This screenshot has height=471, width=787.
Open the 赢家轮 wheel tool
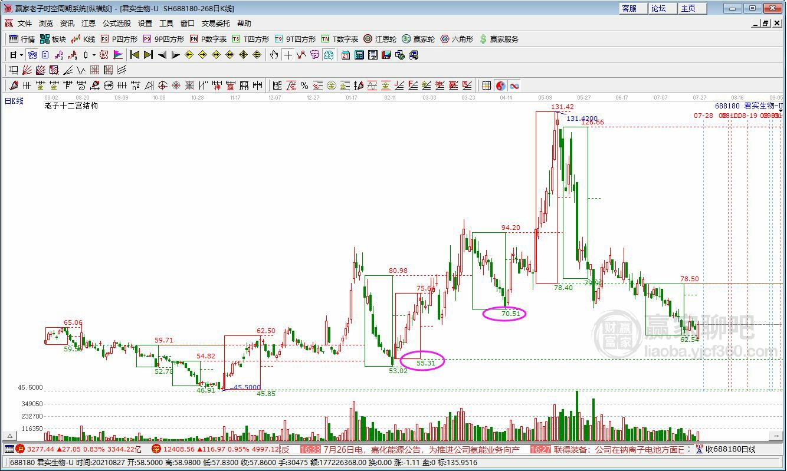(x=418, y=39)
